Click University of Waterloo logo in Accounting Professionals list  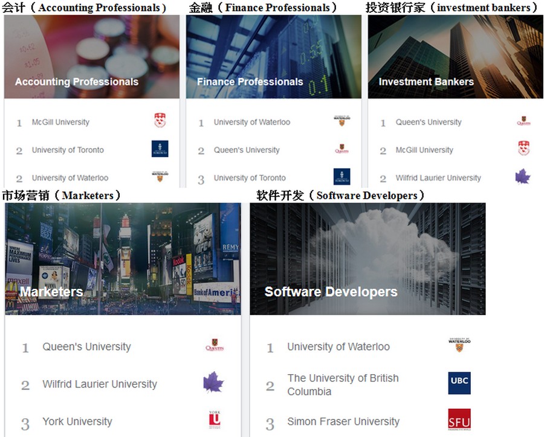click(160, 176)
